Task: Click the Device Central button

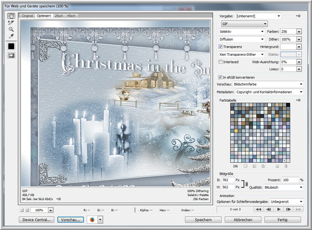Action: click(x=36, y=220)
